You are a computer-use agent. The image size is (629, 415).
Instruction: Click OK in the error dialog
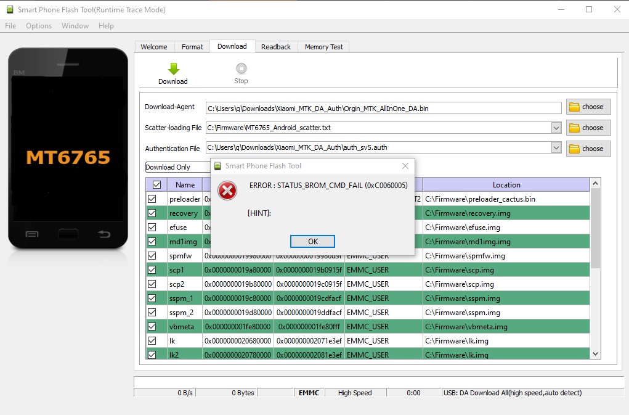click(x=312, y=241)
